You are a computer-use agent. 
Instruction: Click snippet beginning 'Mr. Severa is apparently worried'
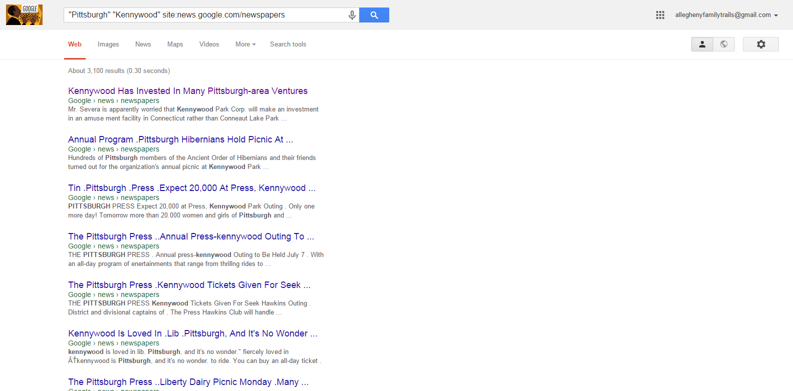(193, 114)
